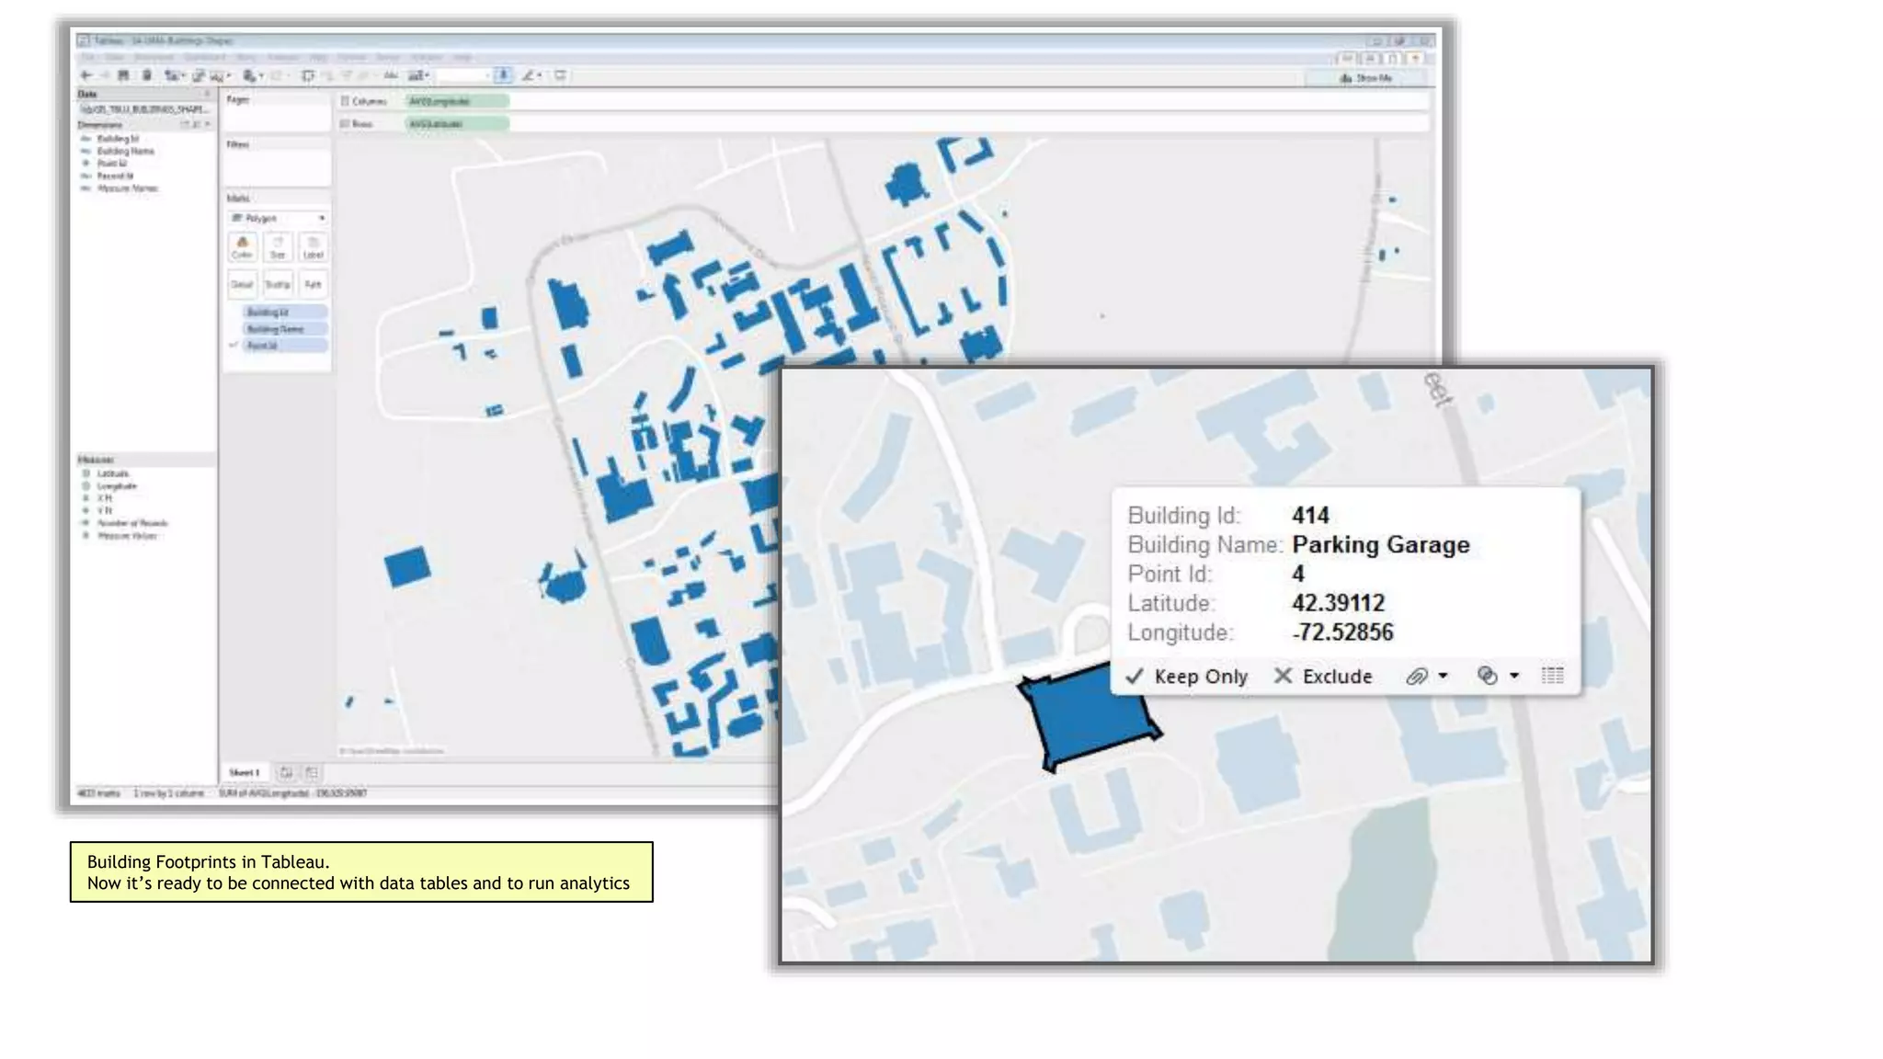
Task: Select Record Id dimension in Data pane
Action: point(115,176)
